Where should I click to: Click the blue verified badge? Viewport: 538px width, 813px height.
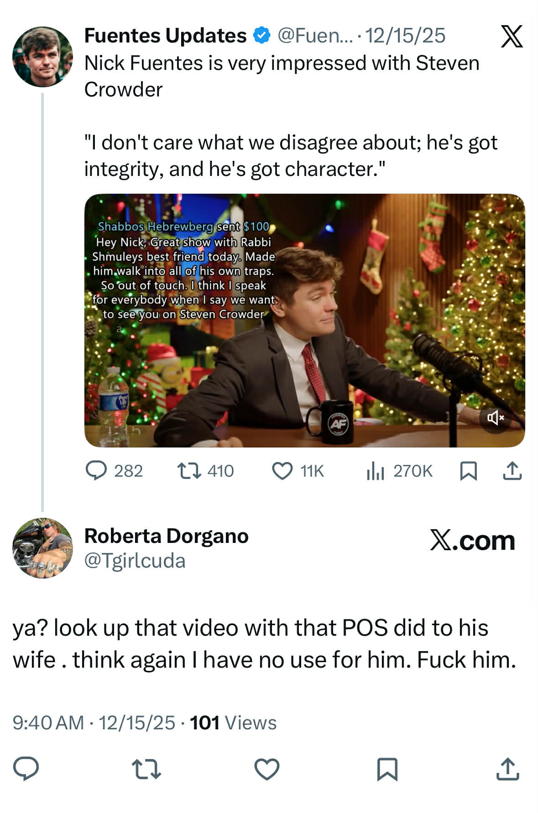[x=261, y=36]
